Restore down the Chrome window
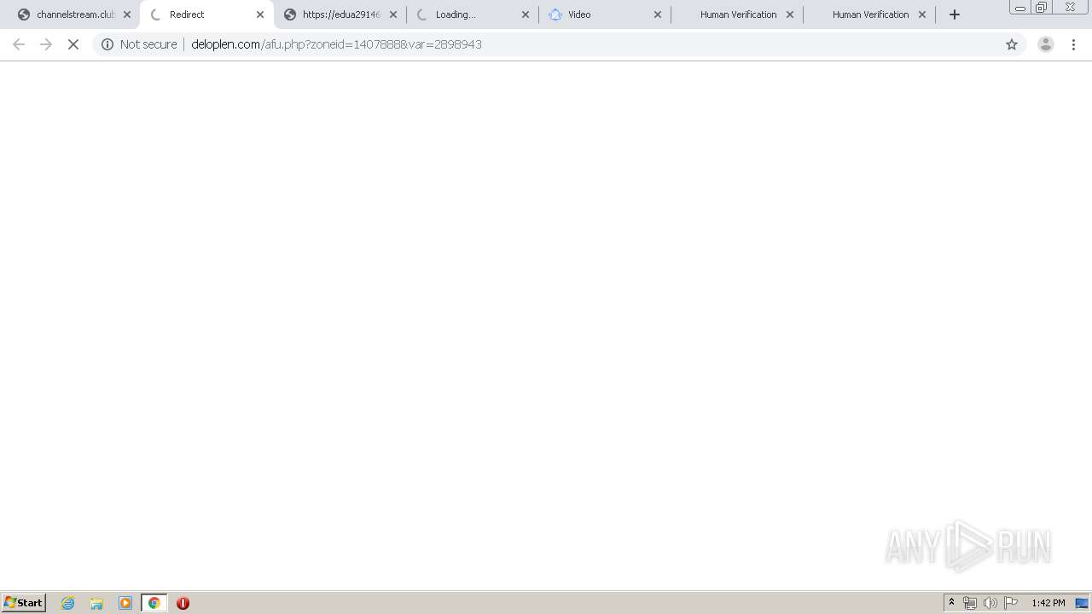1092x614 pixels. click(x=1041, y=8)
